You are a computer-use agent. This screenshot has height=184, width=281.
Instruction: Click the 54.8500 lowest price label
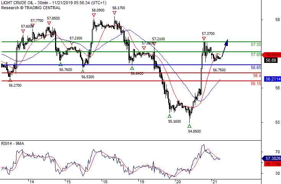tap(195, 131)
